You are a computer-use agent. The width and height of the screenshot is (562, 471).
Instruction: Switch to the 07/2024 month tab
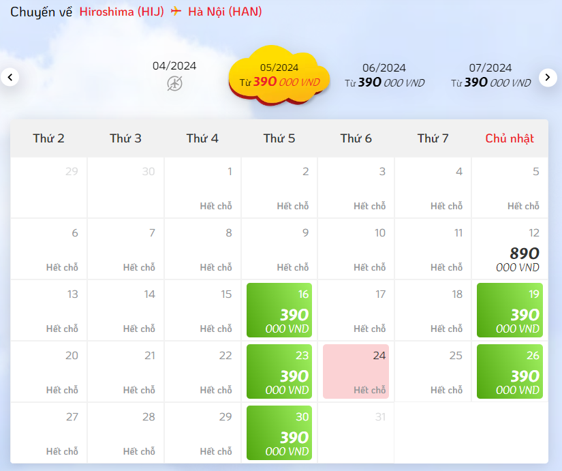490,76
